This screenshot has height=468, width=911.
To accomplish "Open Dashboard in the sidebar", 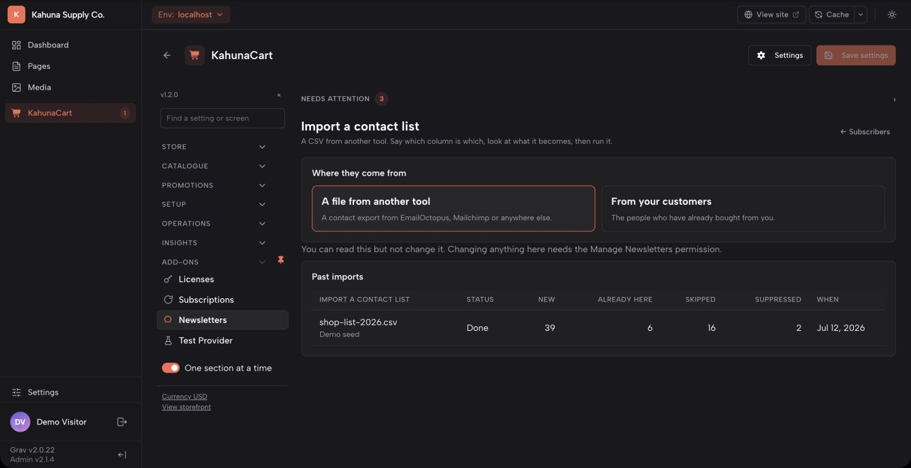I will pos(70,45).
